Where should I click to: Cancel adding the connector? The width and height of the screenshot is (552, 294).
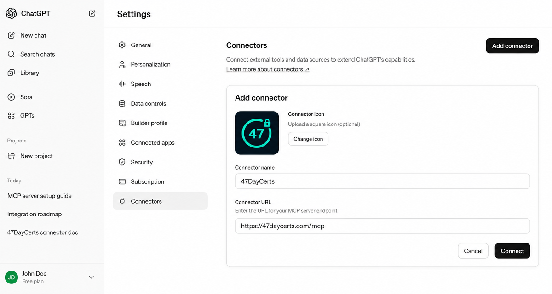click(x=473, y=251)
